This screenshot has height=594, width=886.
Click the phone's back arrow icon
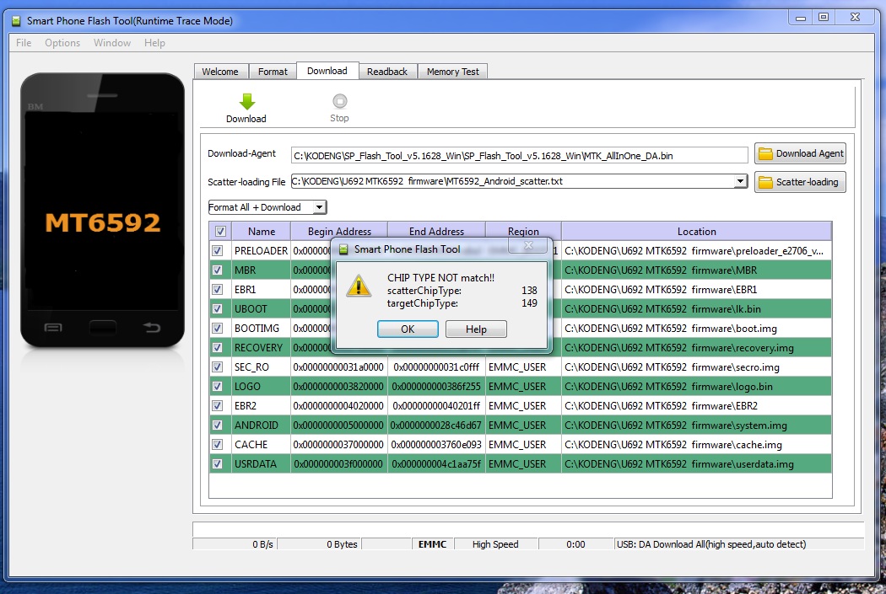click(x=152, y=327)
